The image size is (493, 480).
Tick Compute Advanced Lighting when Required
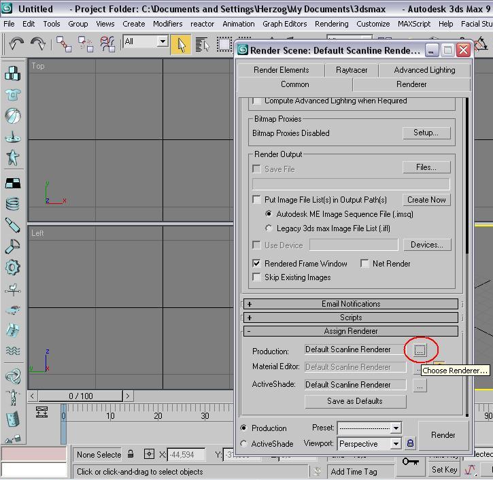256,101
